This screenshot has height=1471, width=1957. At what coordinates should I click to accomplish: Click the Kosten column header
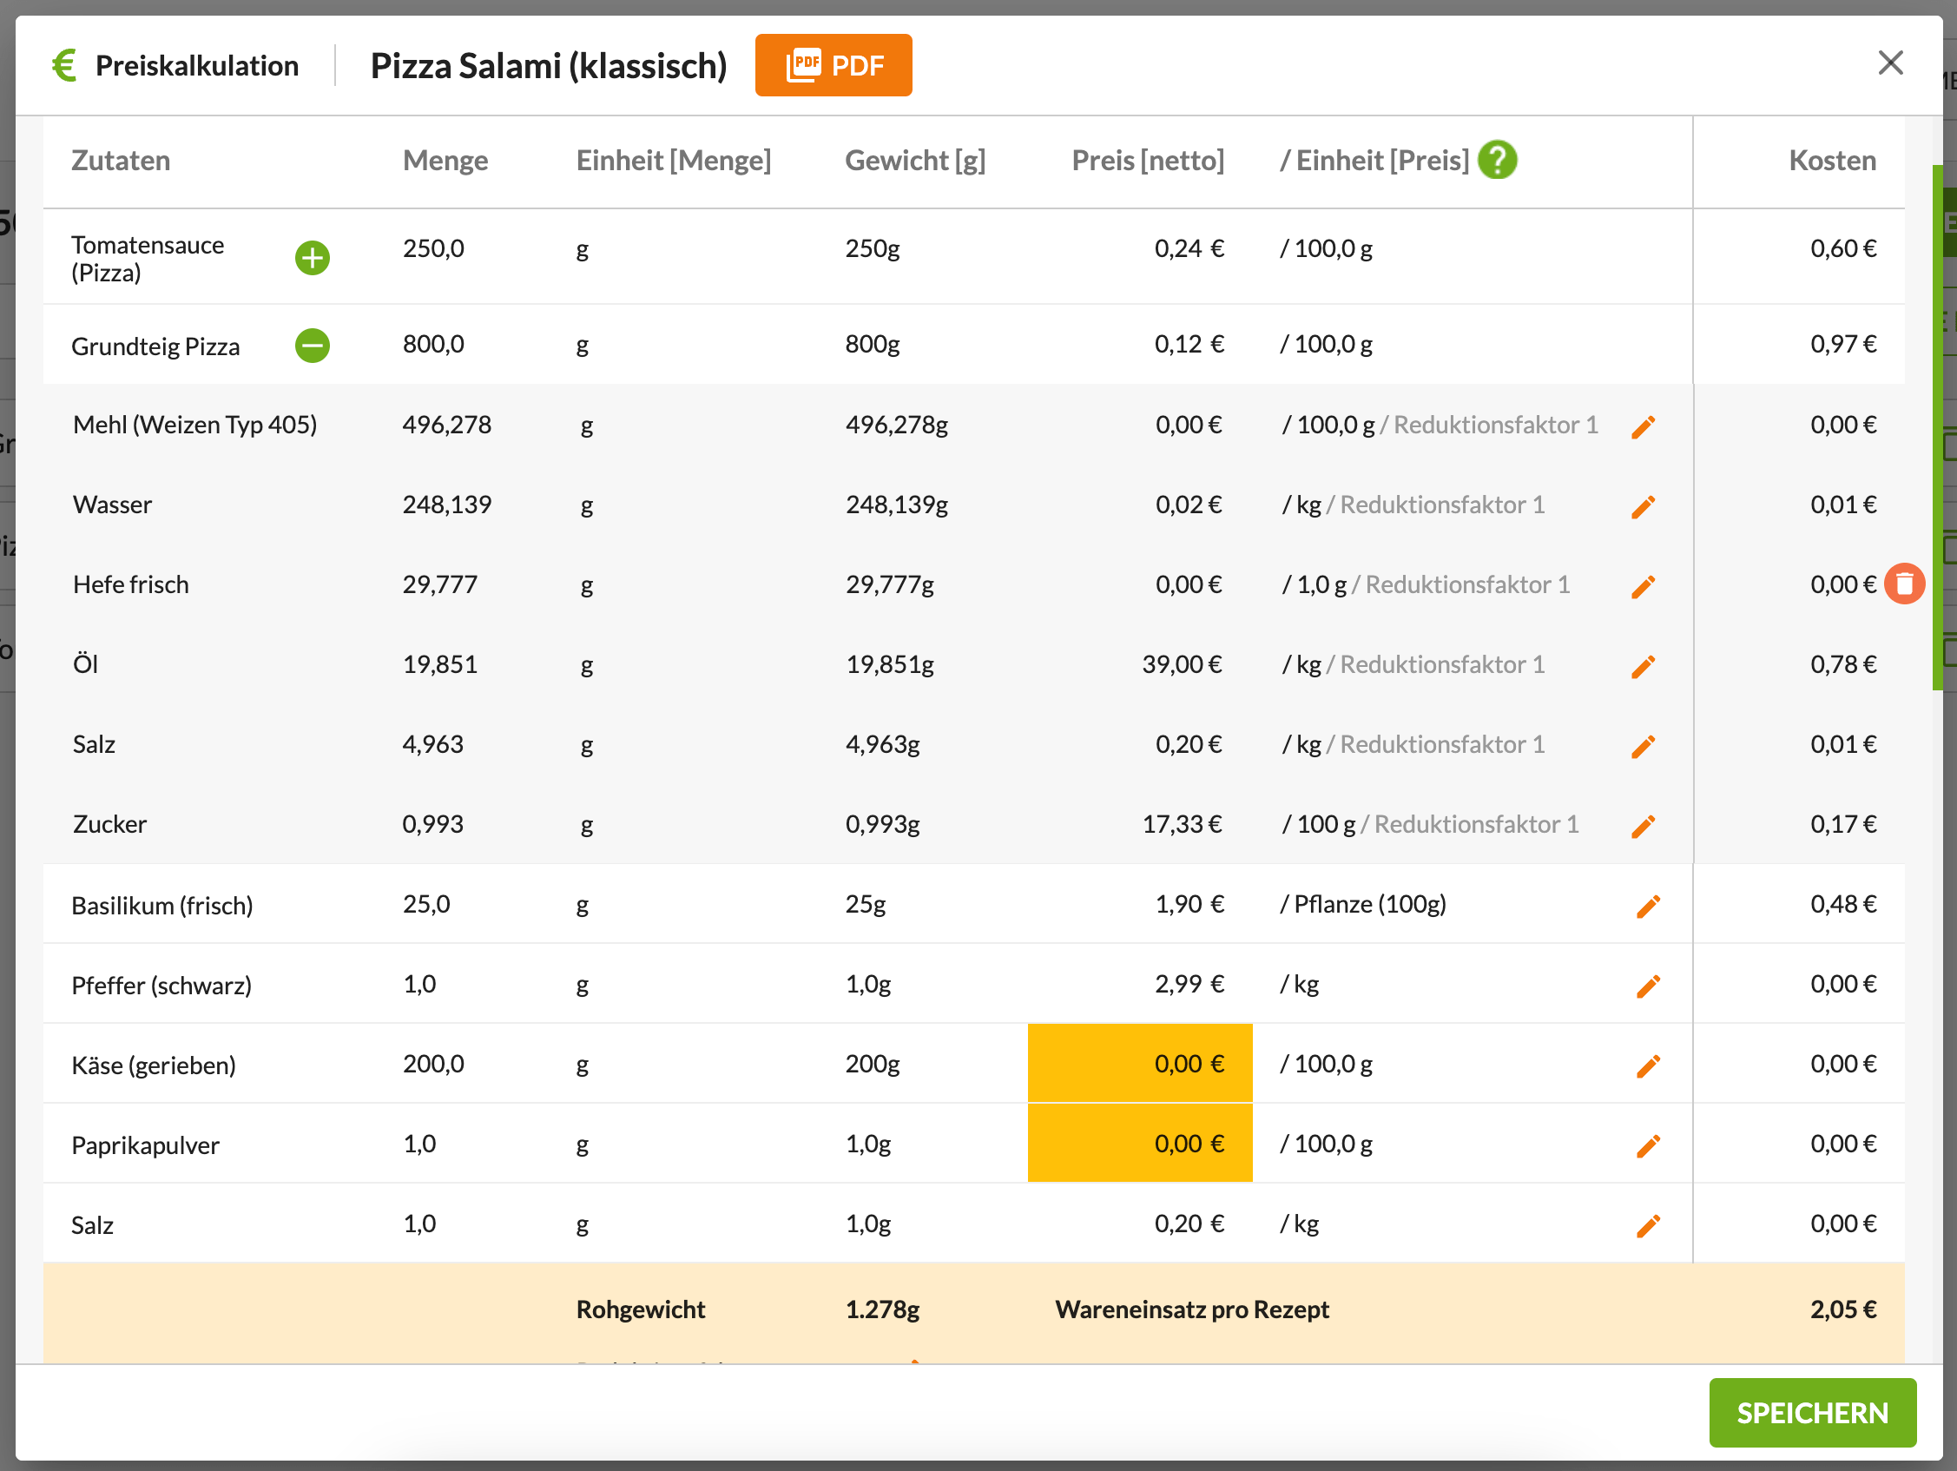pos(1832,160)
